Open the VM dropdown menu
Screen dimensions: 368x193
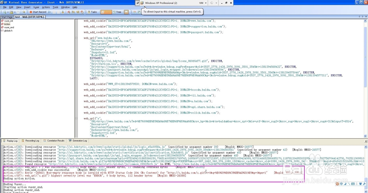203,3
